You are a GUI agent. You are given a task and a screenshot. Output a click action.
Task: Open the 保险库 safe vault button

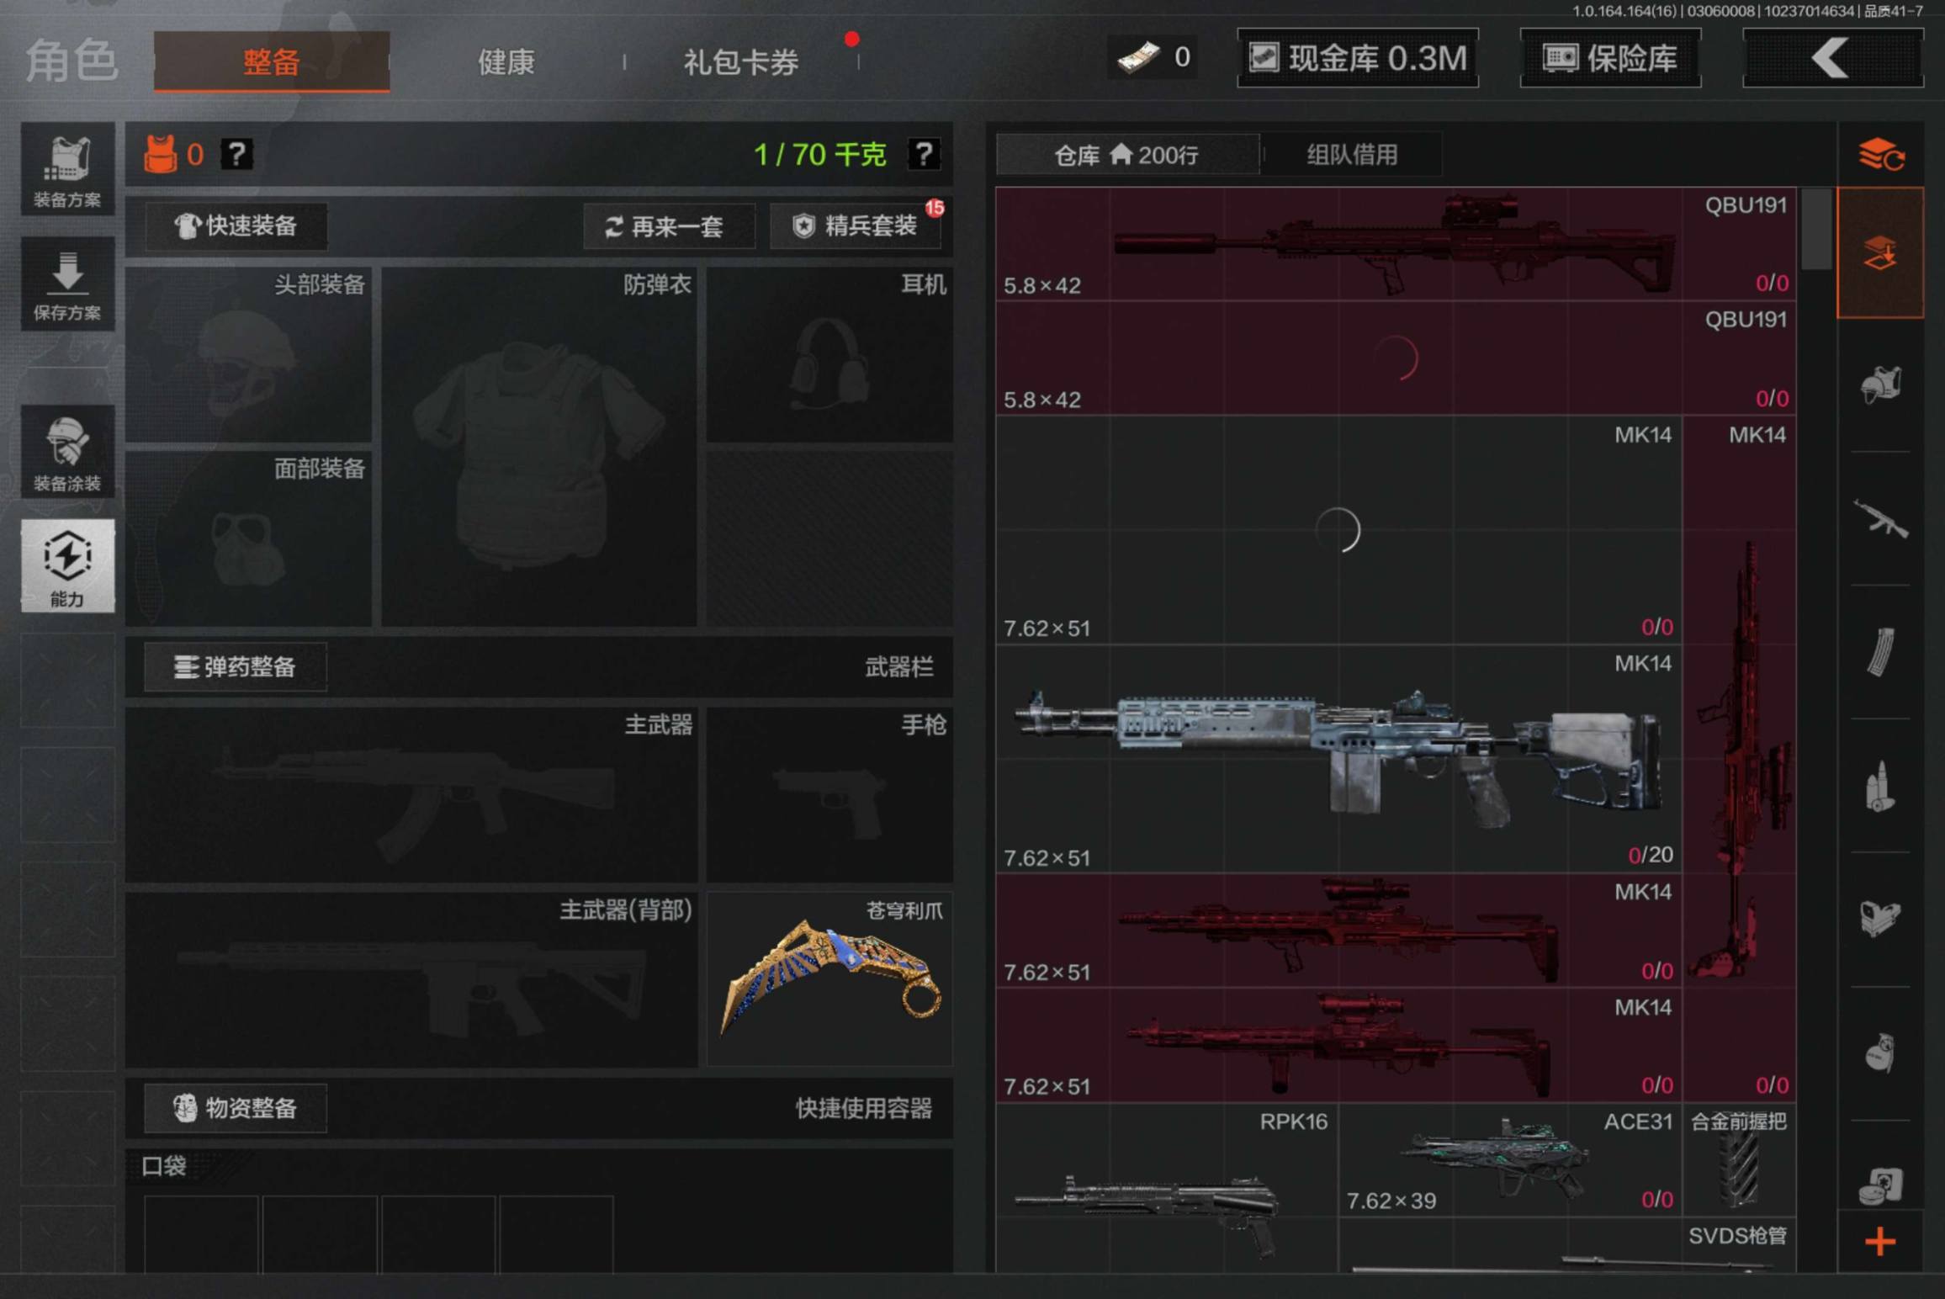[x=1610, y=58]
